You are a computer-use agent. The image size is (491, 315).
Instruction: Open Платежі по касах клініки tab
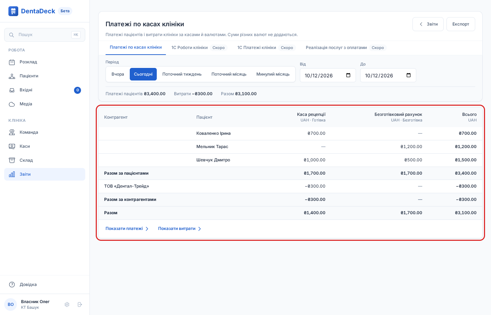(x=136, y=48)
